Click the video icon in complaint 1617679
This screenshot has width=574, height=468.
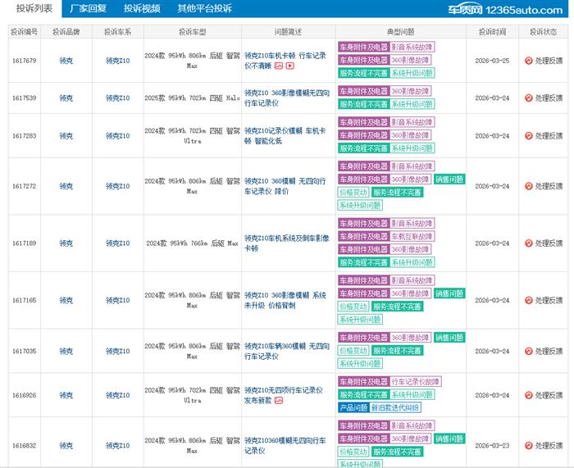289,66
